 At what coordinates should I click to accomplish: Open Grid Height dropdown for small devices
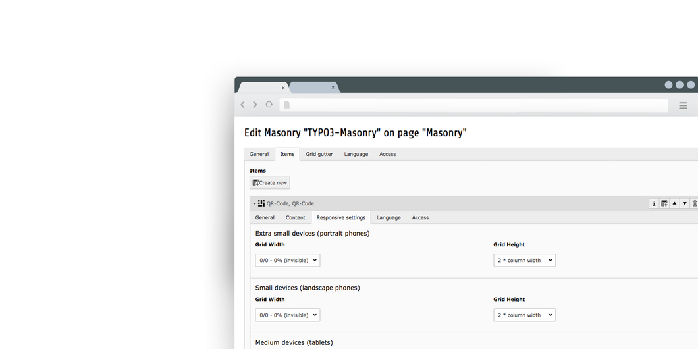coord(524,315)
